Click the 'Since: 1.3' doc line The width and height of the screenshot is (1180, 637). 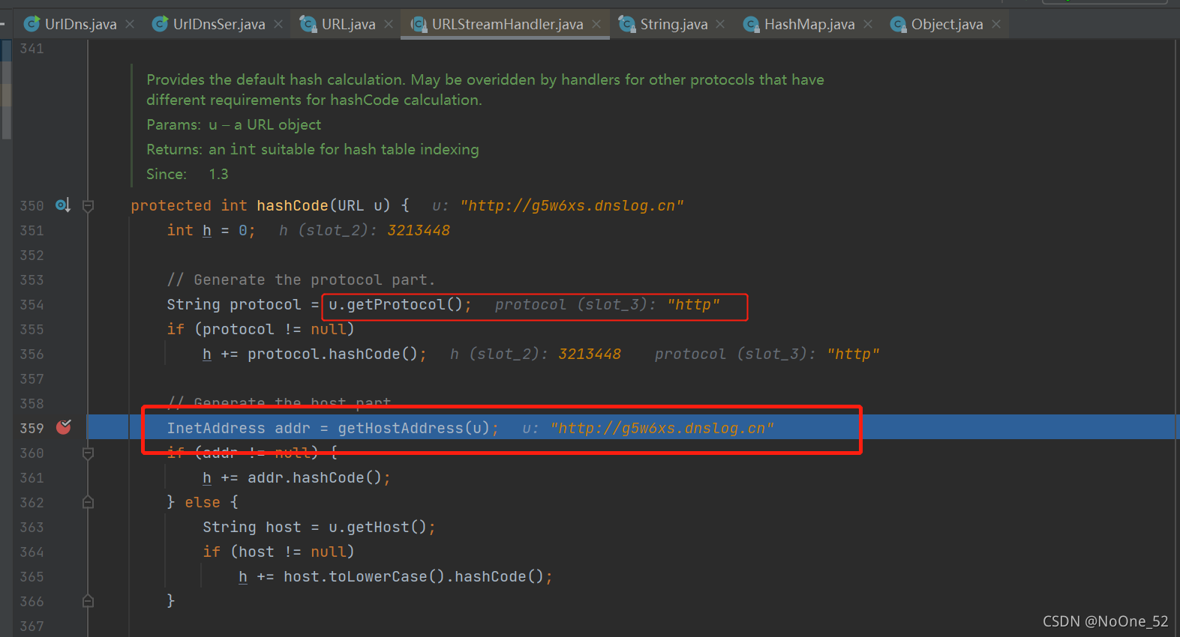(x=188, y=174)
